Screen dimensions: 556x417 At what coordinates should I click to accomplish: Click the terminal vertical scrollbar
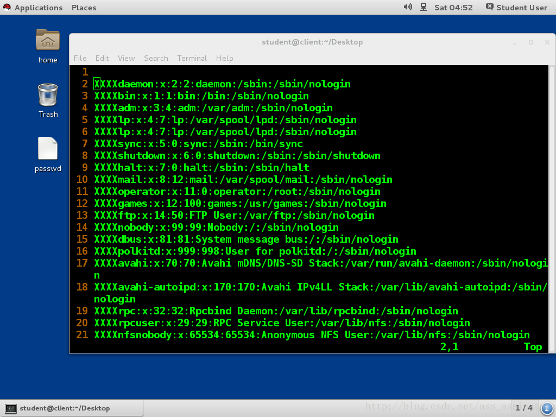tap(552, 208)
